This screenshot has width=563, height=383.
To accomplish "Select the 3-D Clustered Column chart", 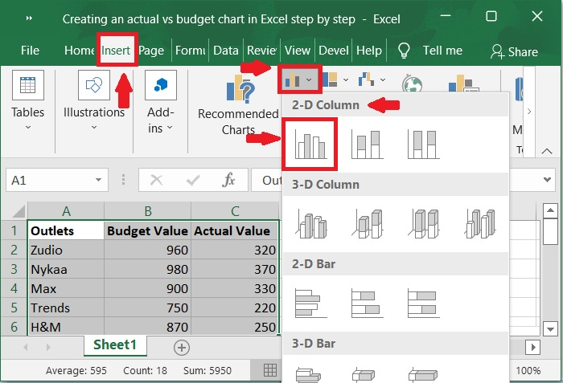I will [310, 223].
